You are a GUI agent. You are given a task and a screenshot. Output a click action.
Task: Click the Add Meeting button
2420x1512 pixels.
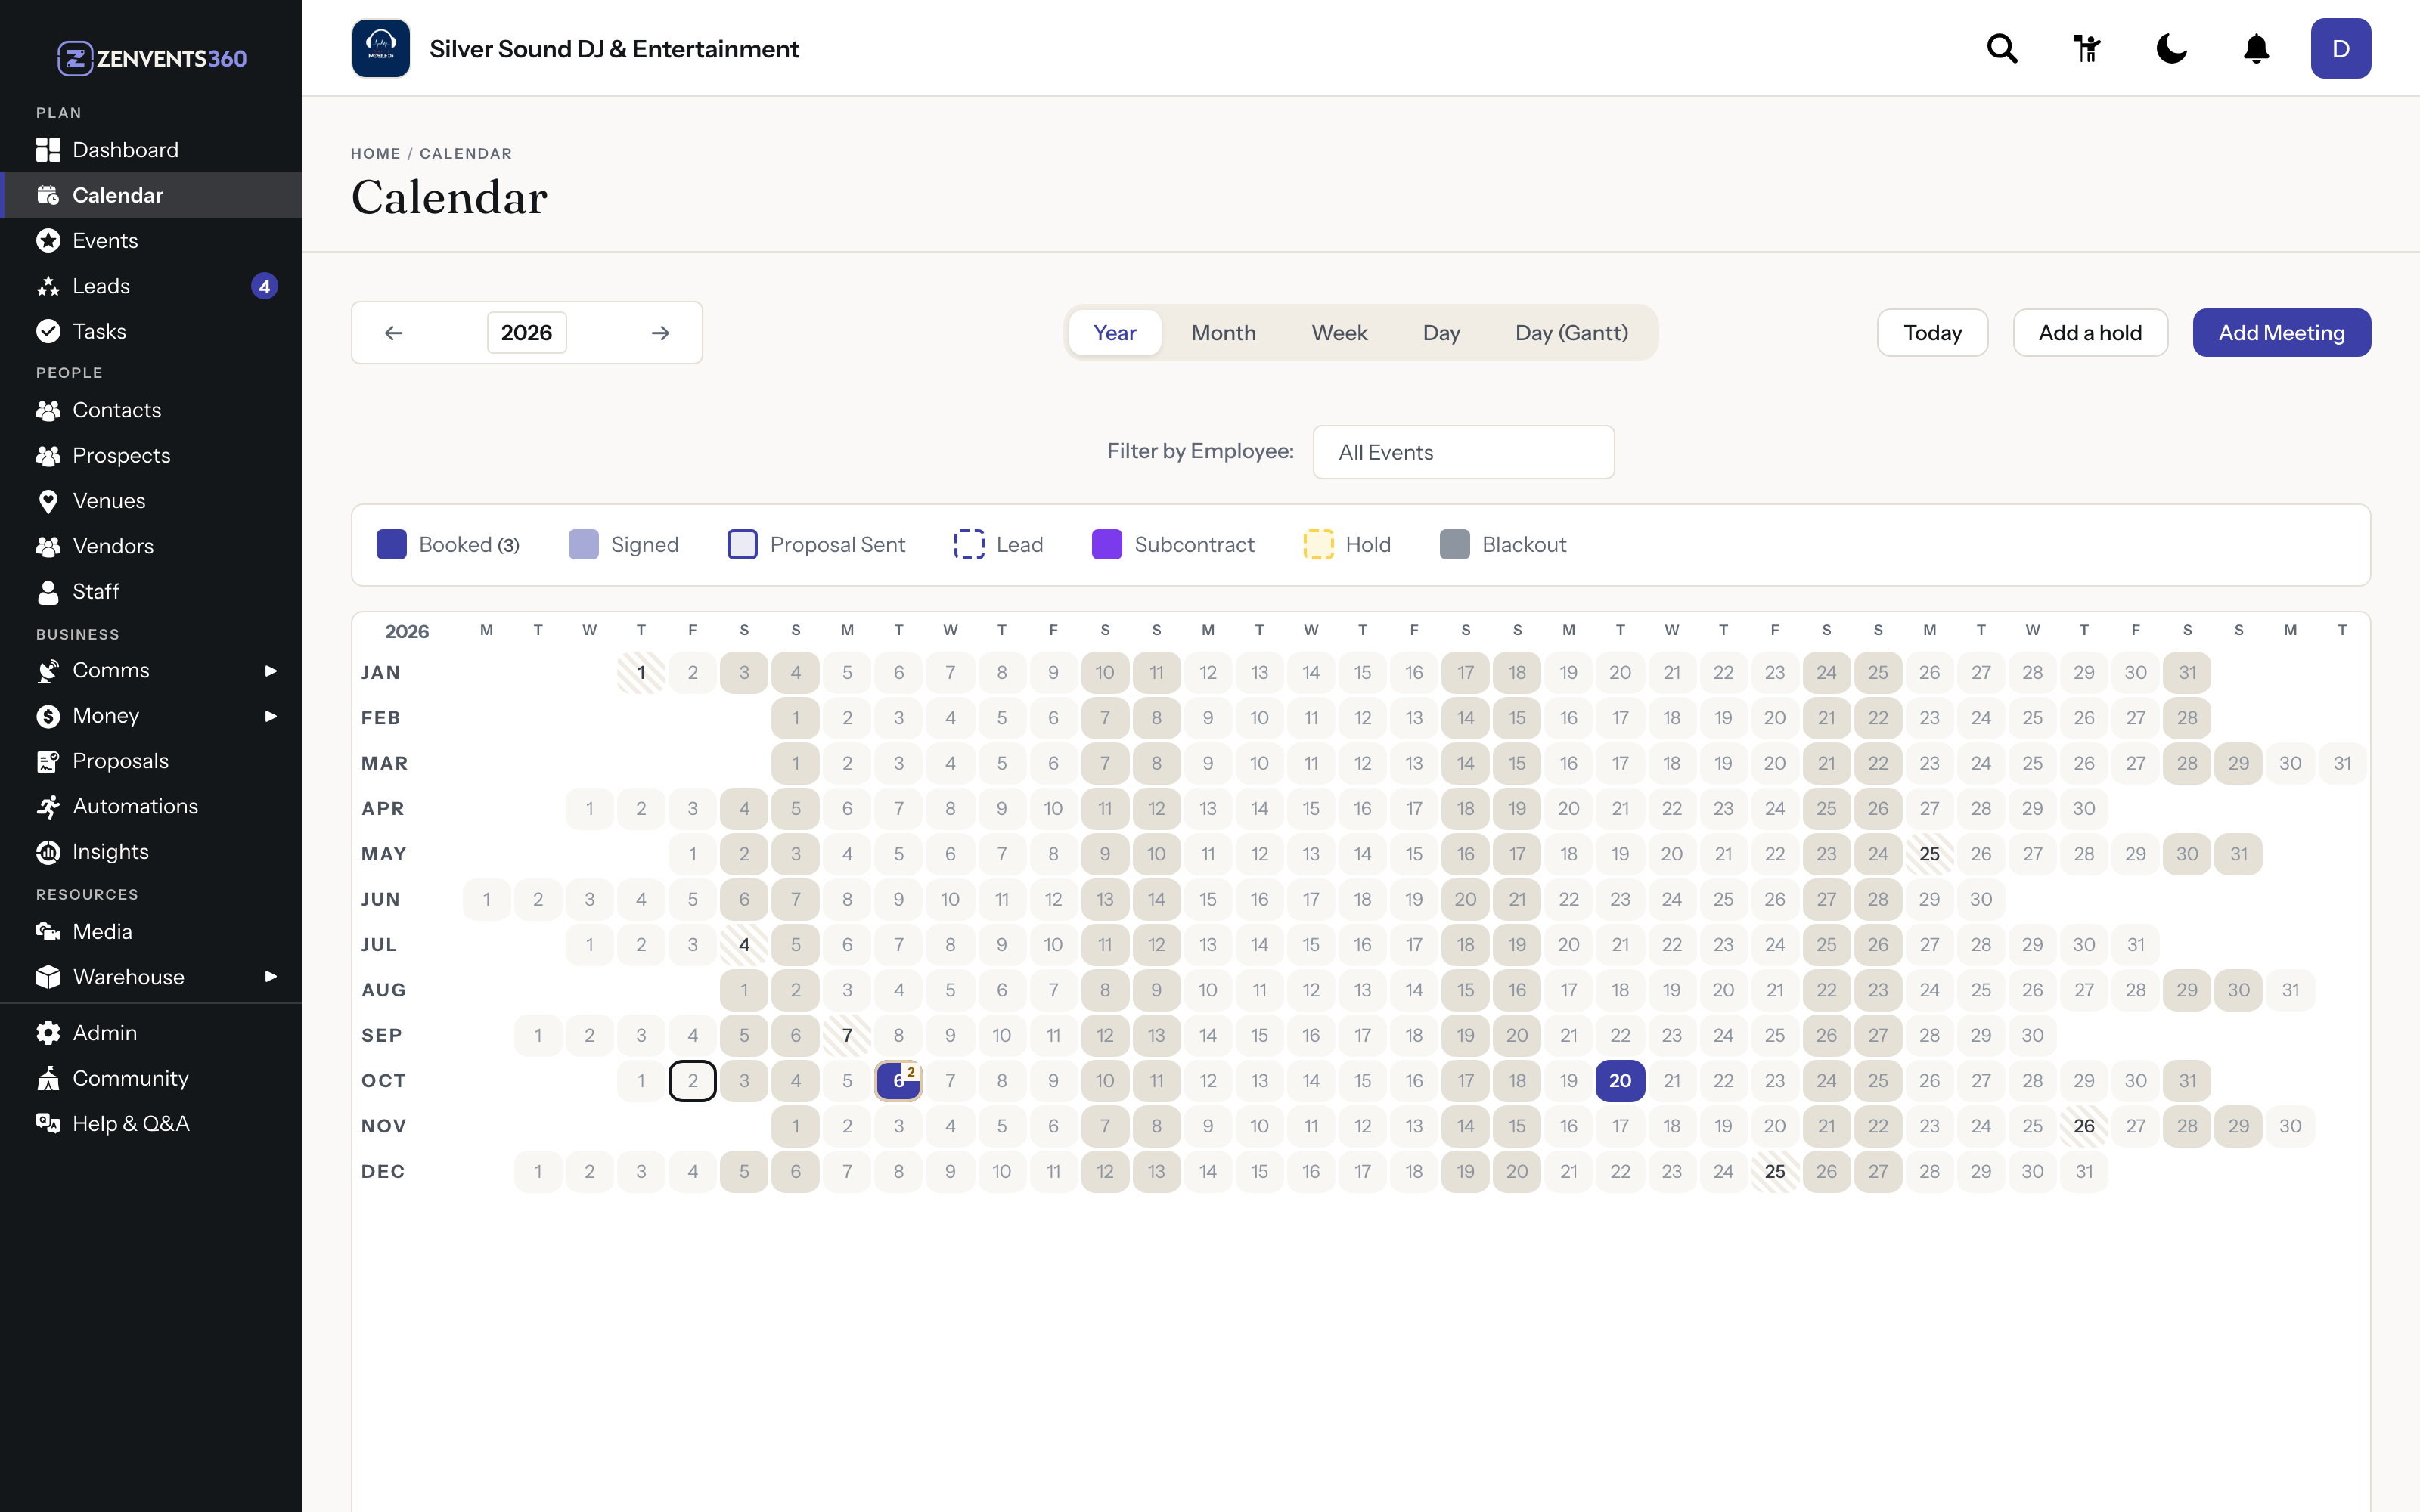click(x=2281, y=333)
